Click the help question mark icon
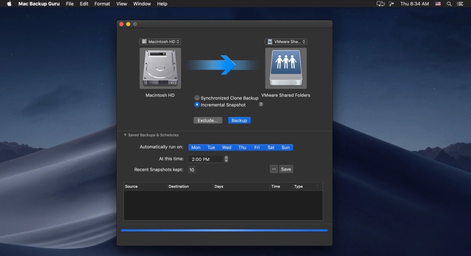 click(x=261, y=104)
